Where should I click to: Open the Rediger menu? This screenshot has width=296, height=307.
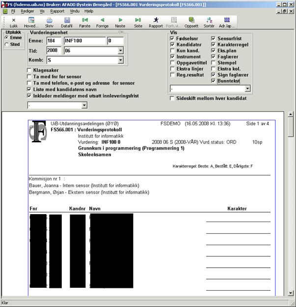(27, 11)
